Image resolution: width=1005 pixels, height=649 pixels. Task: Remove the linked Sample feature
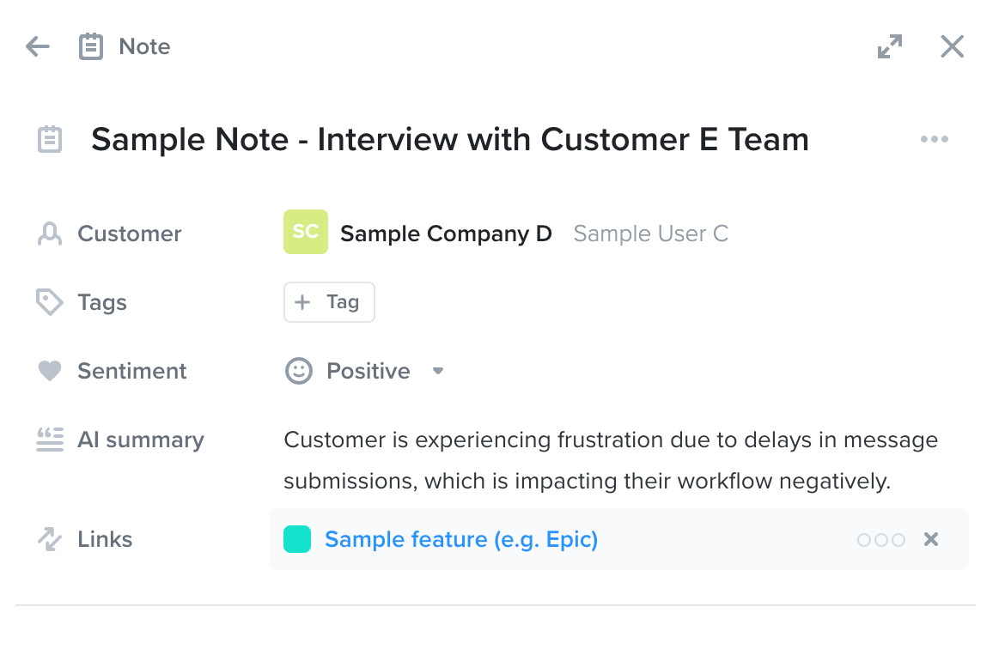tap(931, 539)
